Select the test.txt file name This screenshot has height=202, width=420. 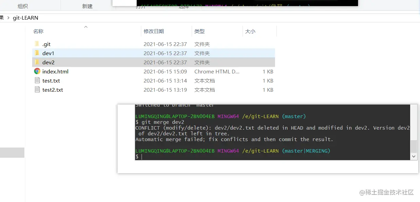(51, 81)
